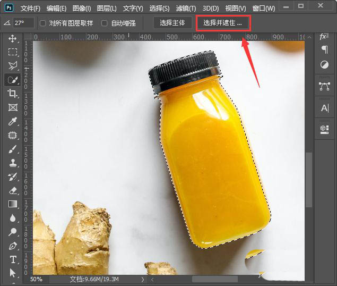This screenshot has width=337, height=286.
Task: Click the vertical scroll up arrow
Action: (309, 37)
